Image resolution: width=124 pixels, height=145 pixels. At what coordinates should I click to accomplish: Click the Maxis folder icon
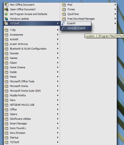[6, 77]
